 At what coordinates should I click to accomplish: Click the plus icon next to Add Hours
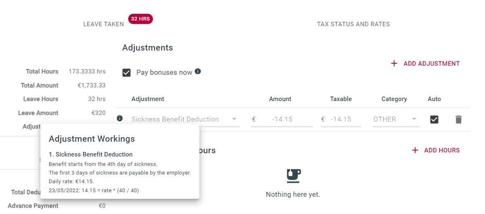[415, 150]
